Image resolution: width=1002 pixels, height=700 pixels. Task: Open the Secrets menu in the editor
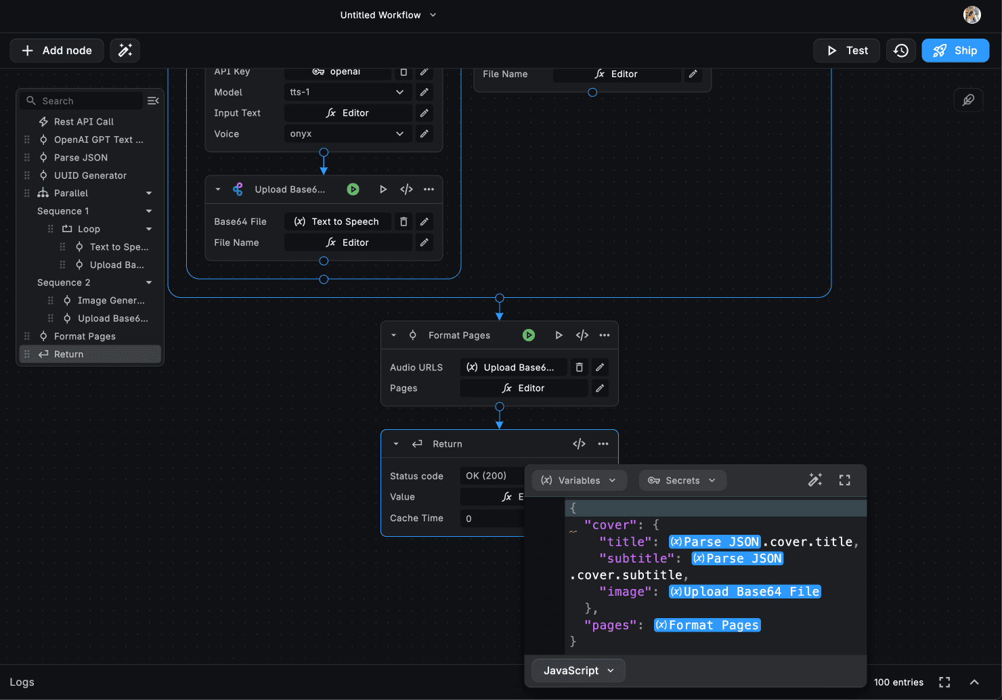pos(682,481)
